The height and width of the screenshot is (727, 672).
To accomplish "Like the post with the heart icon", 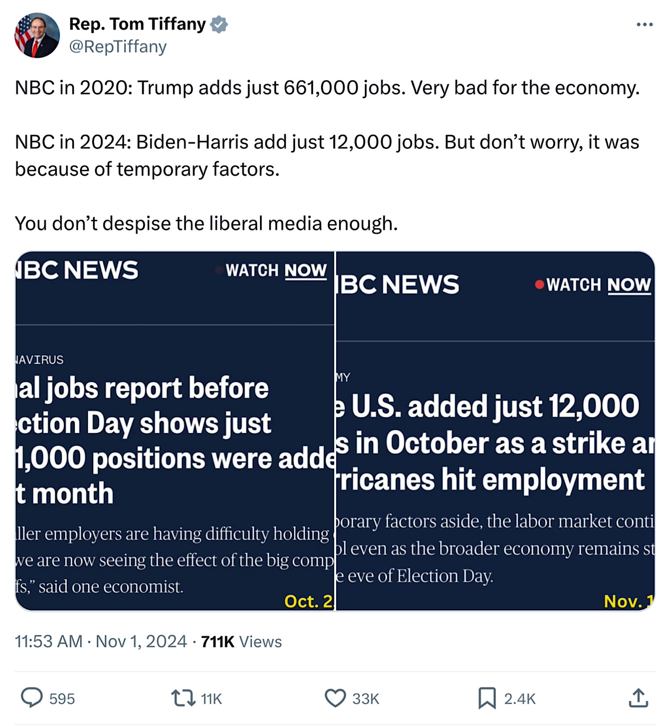I will 335,698.
